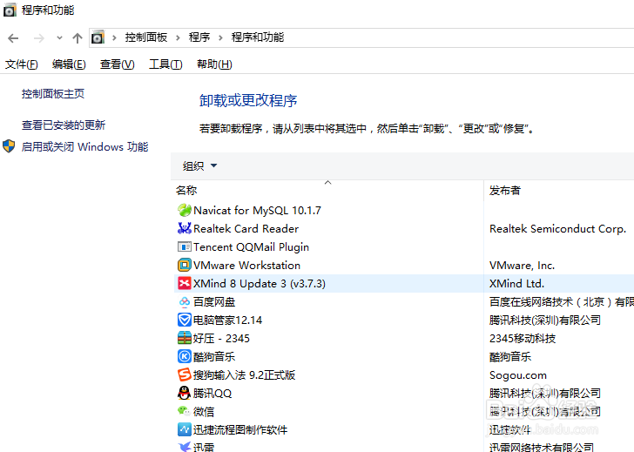Open the 组织 dropdown menu

[199, 165]
